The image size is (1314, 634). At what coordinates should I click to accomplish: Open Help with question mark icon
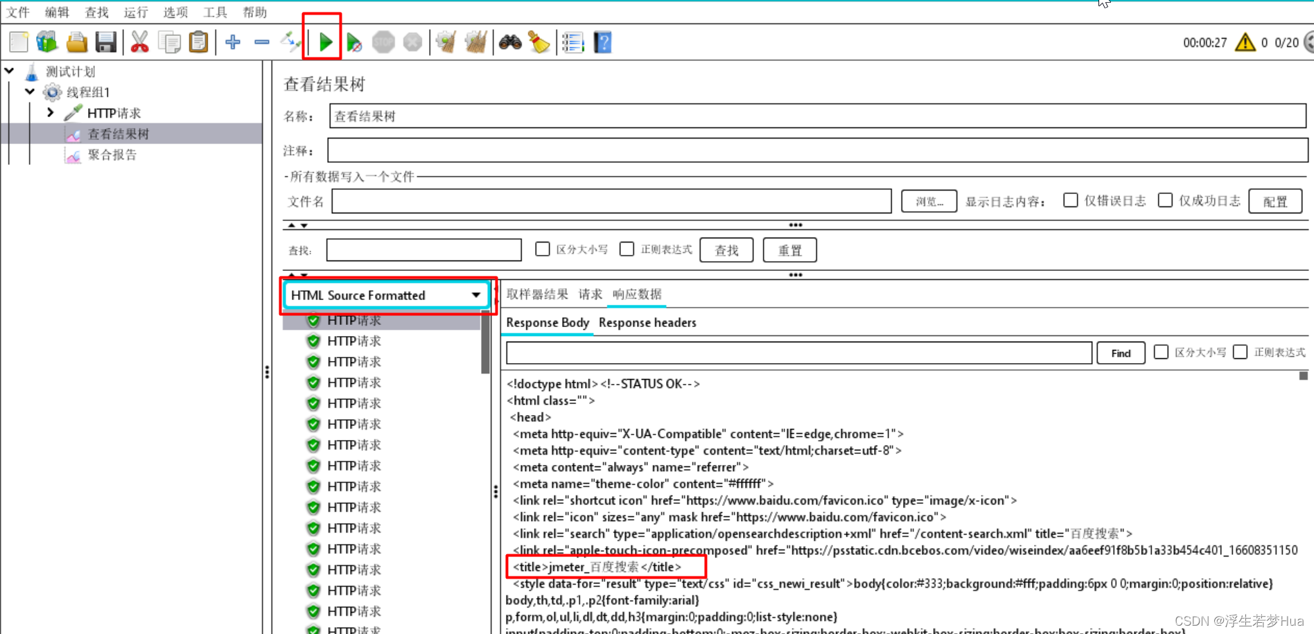coord(603,42)
